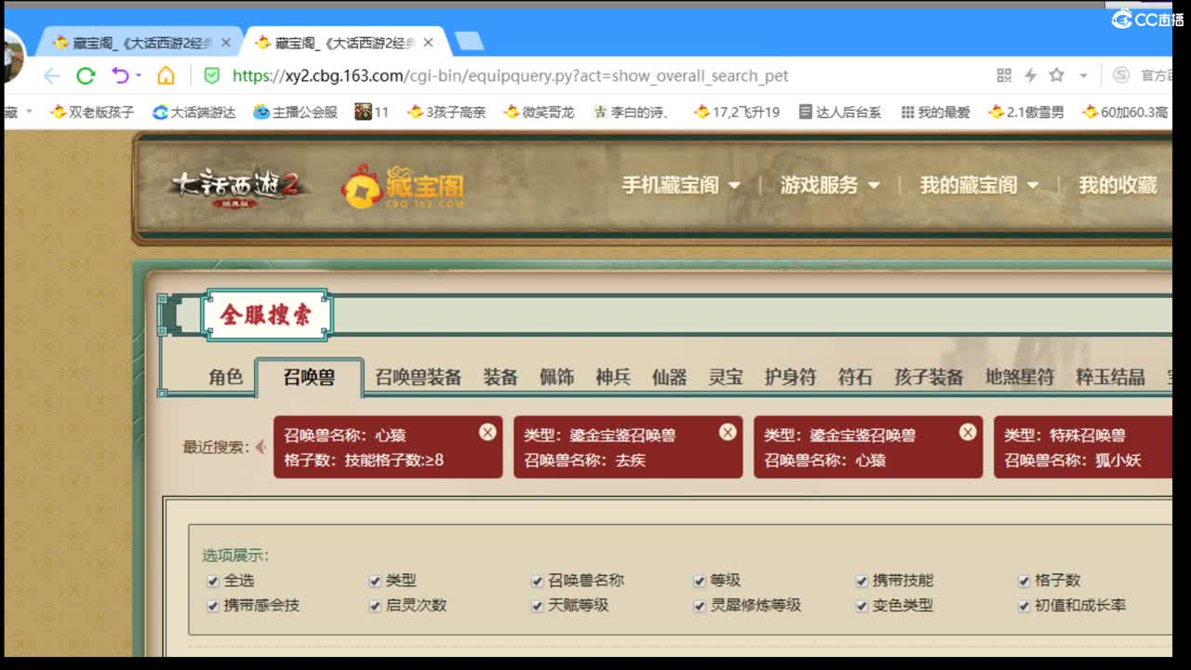1191x670 pixels.
Task: Open bookmark 60加60.3高
Action: pyautogui.click(x=1126, y=112)
